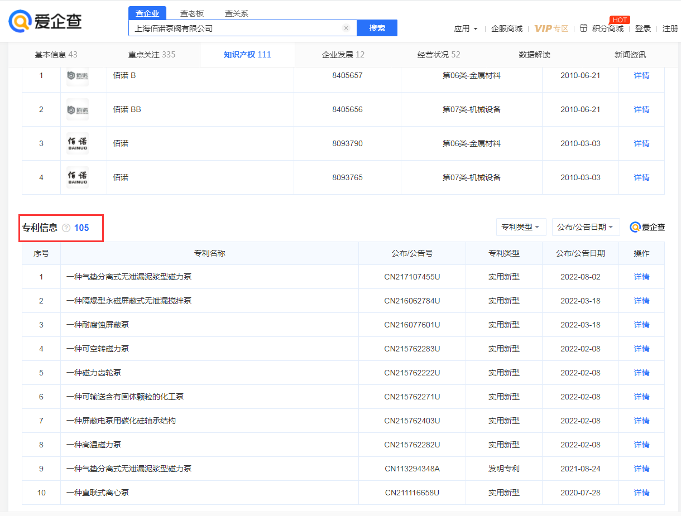
Task: Open 详情 for patent CN216077601U
Action: point(642,325)
